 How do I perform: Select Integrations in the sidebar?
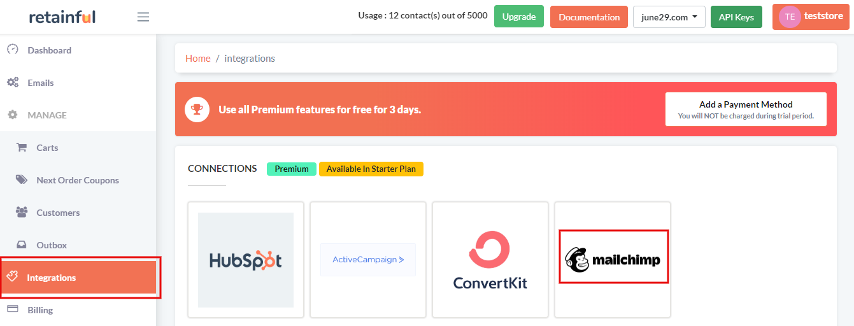click(x=51, y=278)
